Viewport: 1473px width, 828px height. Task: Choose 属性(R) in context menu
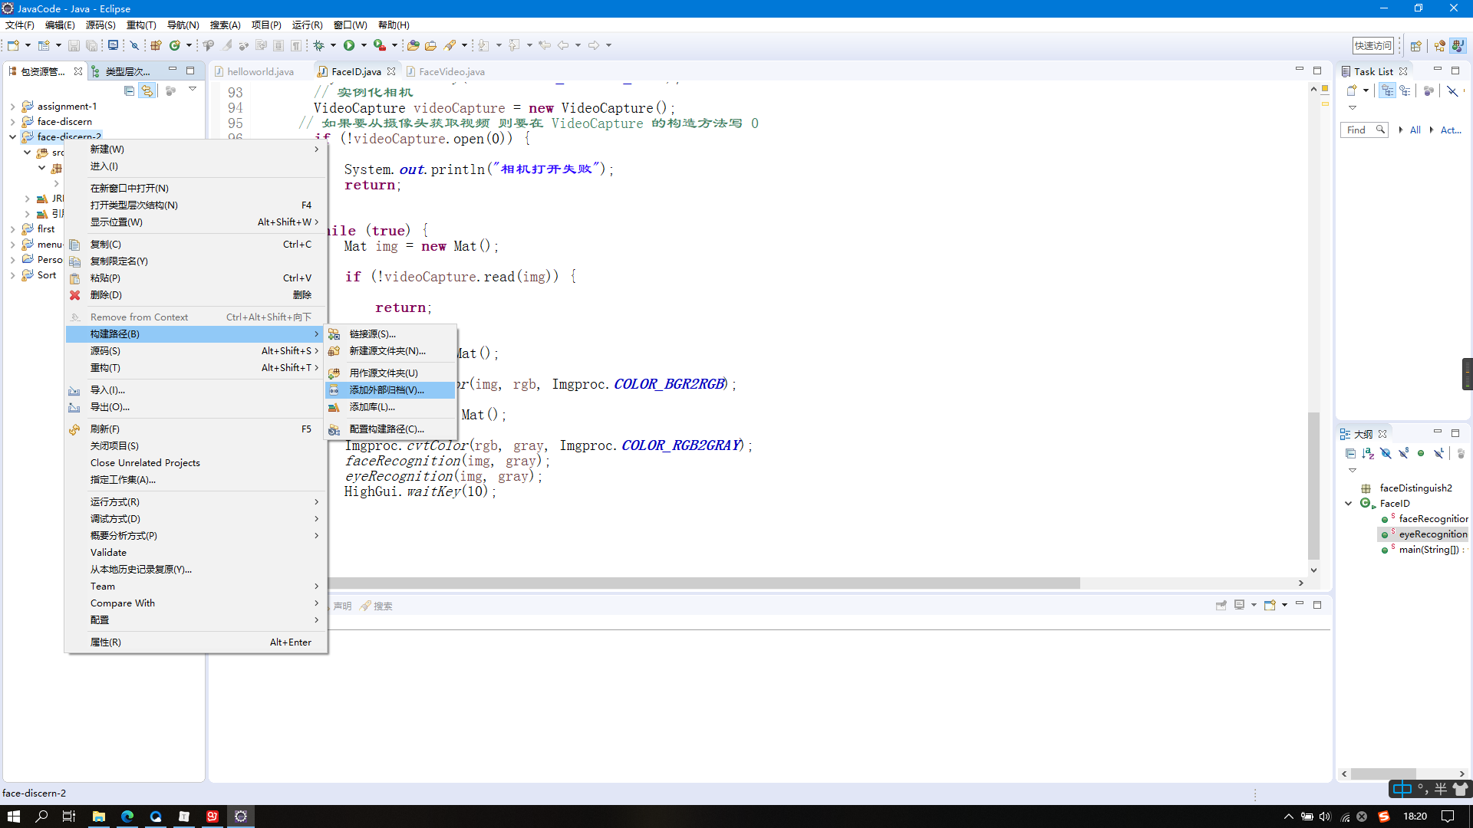click(196, 642)
